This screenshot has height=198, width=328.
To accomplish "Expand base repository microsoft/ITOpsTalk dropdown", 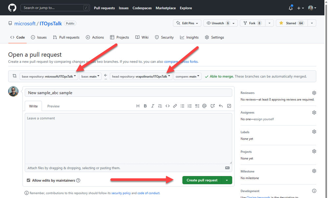I will pyautogui.click(x=49, y=76).
